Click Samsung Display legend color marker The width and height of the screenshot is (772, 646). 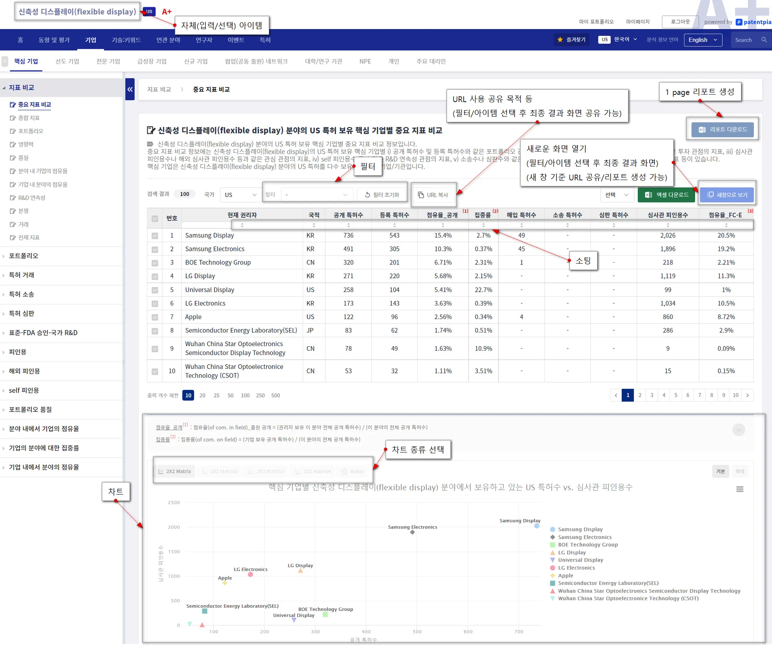click(553, 529)
